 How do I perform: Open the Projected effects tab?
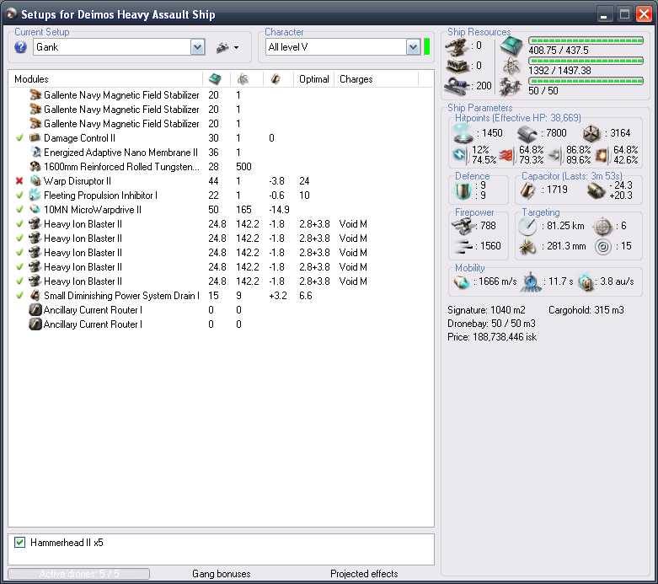(x=364, y=574)
